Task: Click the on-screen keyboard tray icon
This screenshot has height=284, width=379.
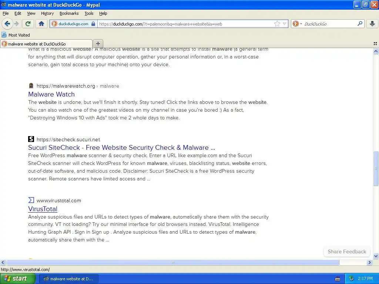Action: tap(338, 279)
